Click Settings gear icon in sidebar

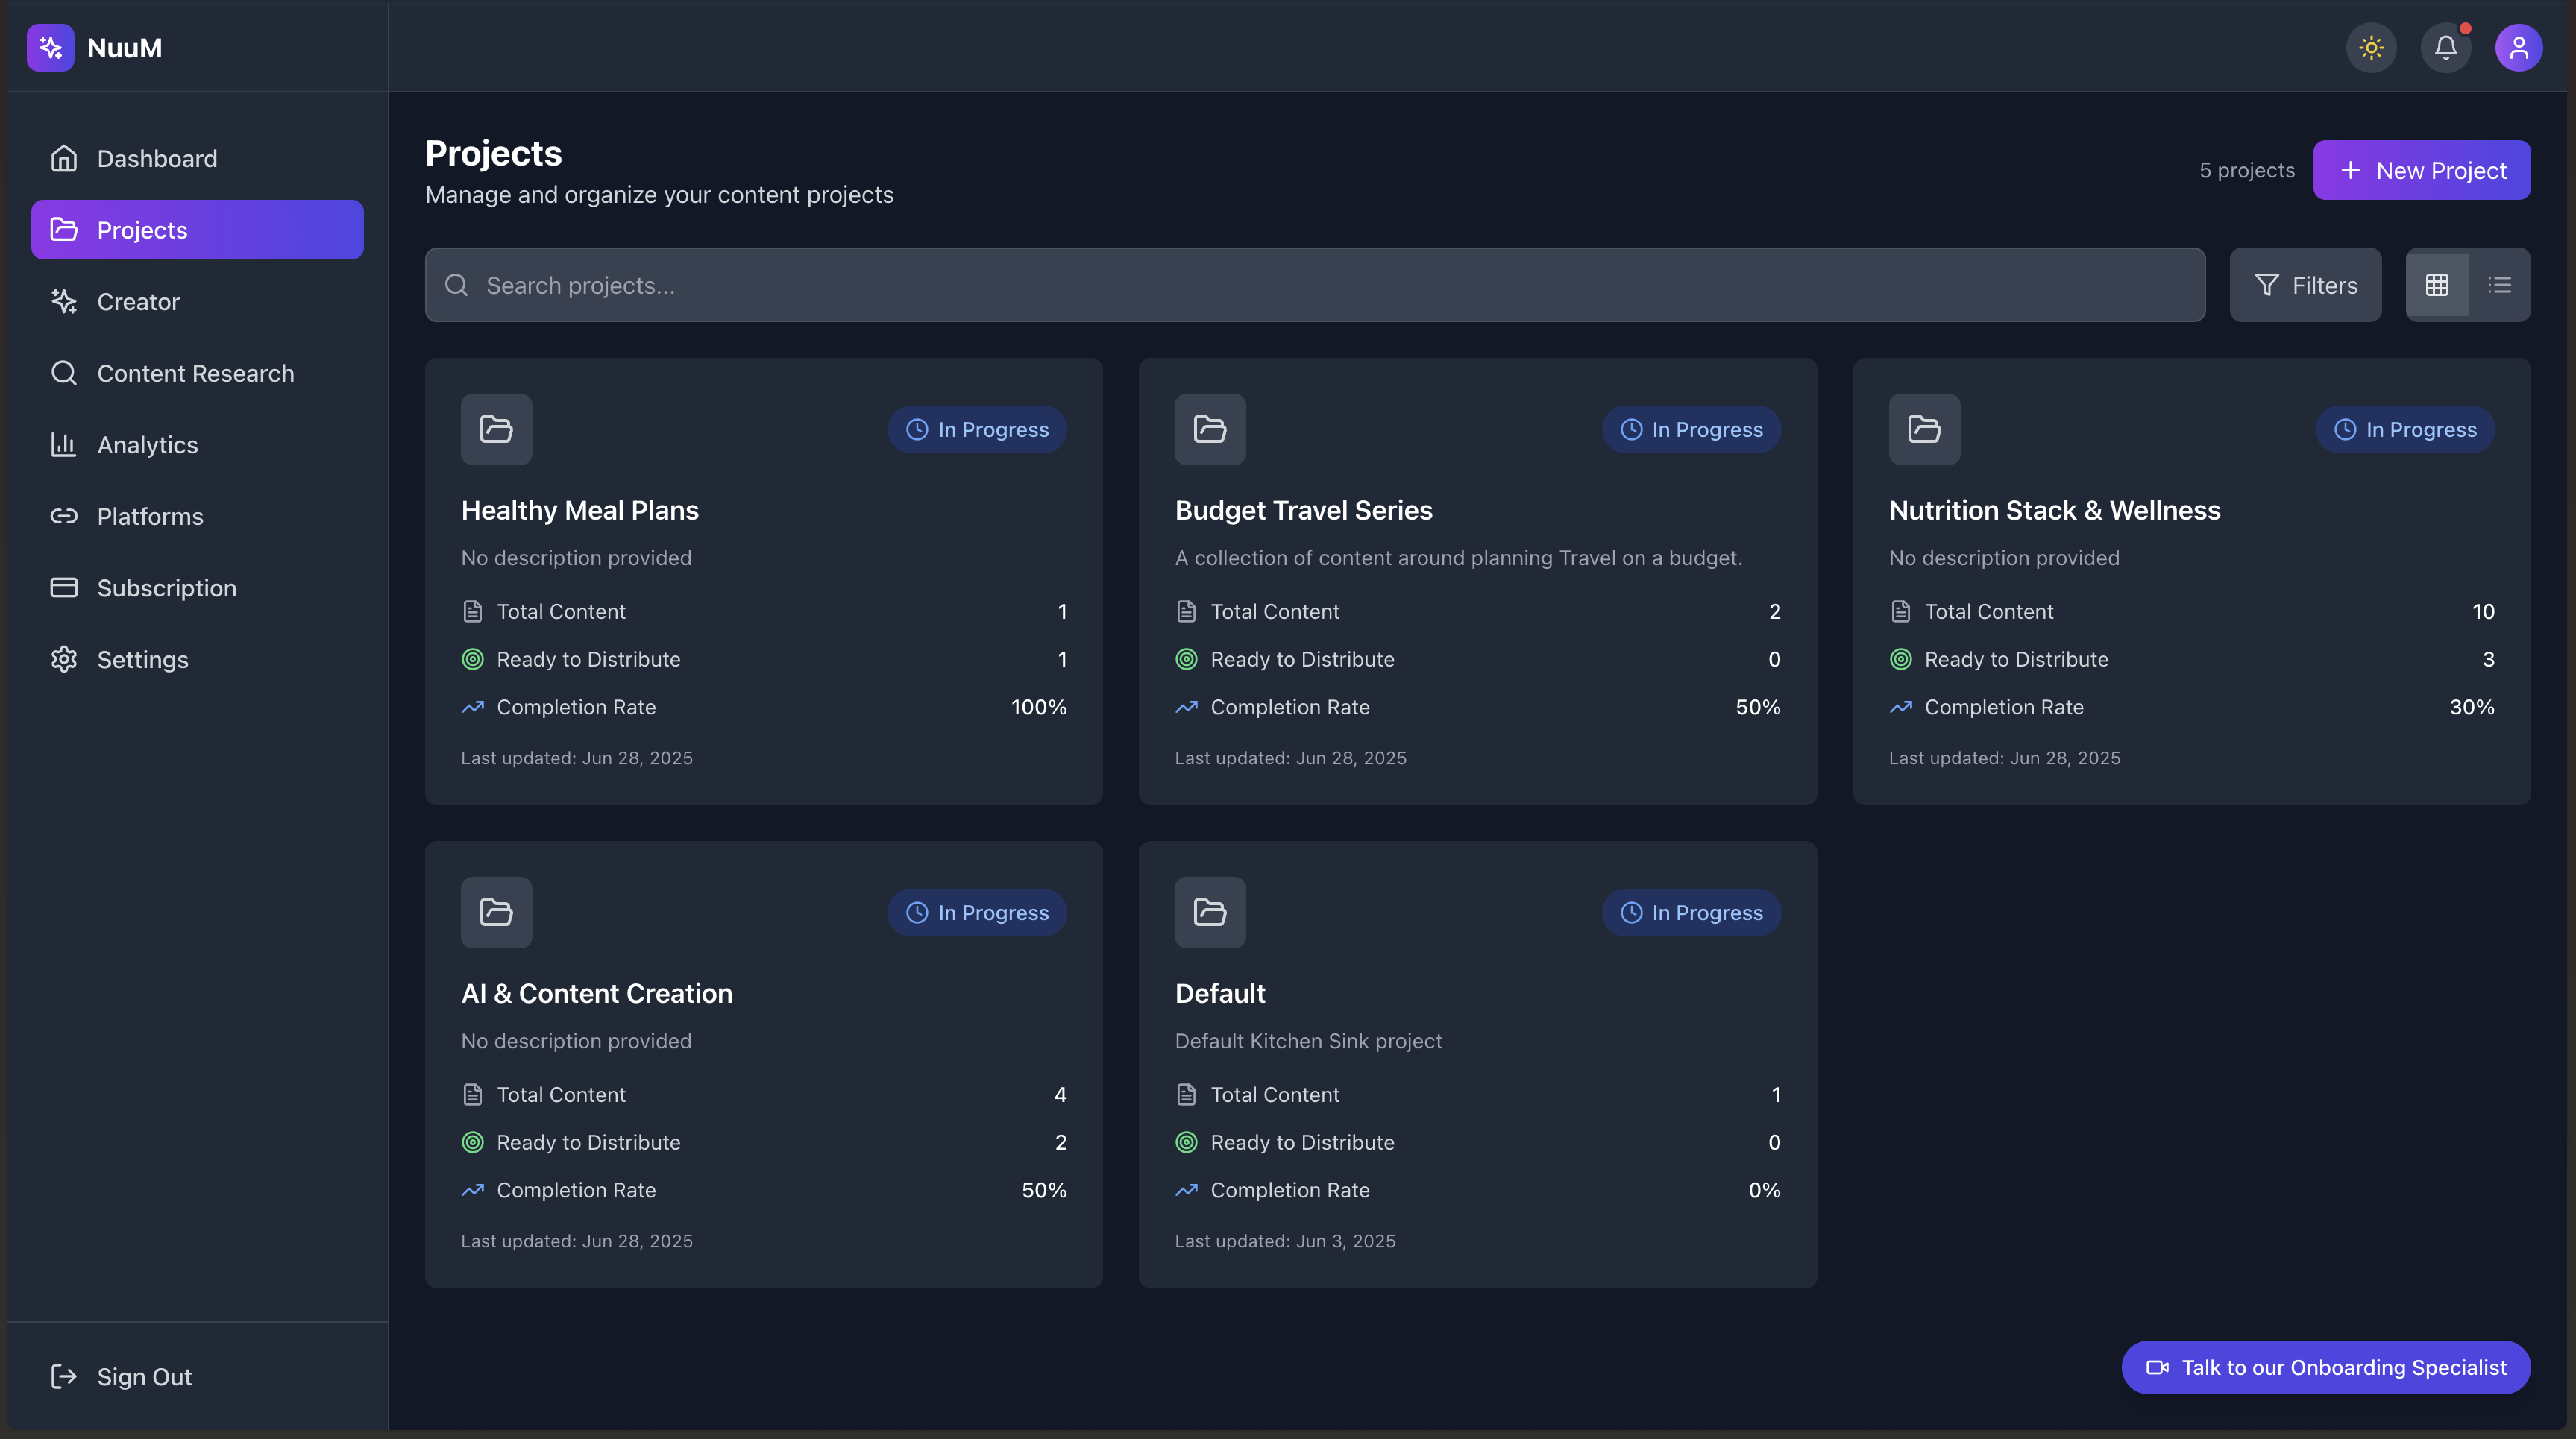(x=64, y=659)
